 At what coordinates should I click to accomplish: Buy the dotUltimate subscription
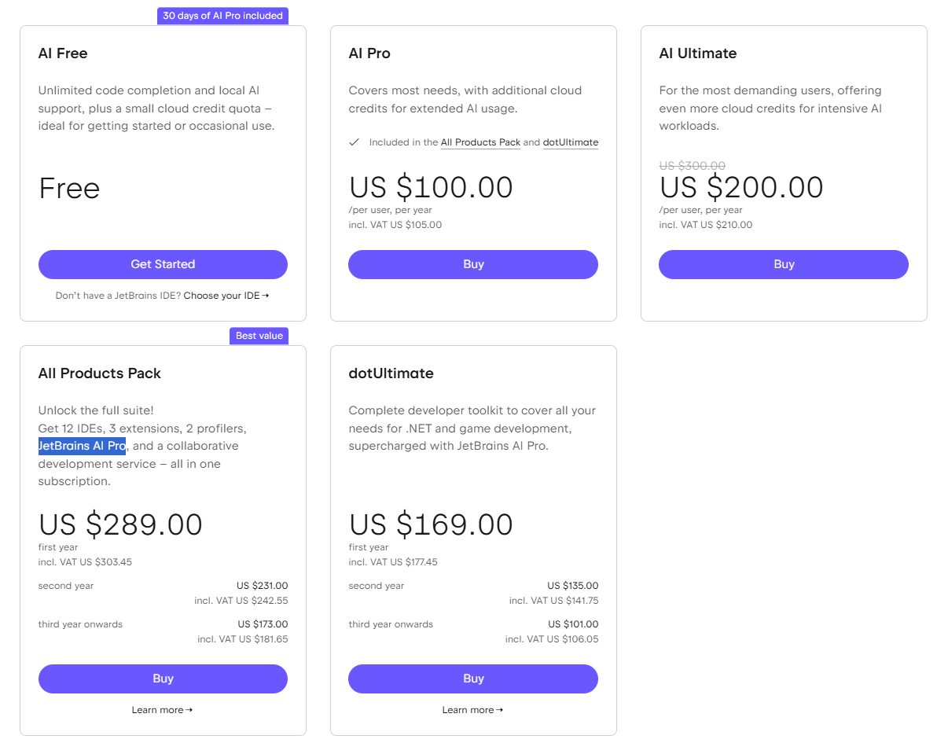pos(473,679)
